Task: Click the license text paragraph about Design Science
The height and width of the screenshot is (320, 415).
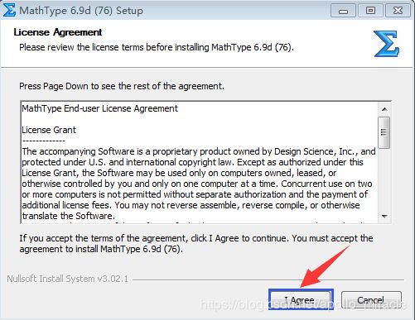Action: click(x=199, y=184)
